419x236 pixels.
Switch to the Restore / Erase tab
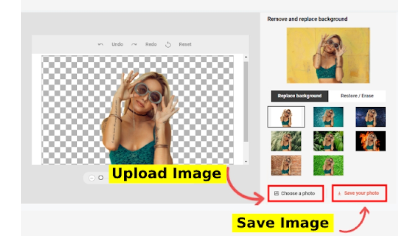coord(357,96)
